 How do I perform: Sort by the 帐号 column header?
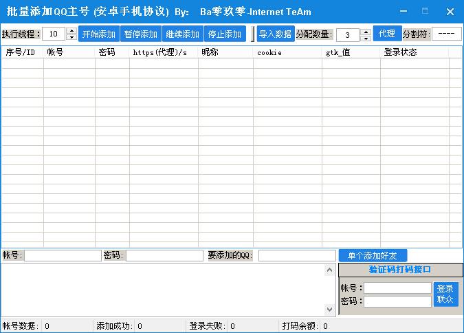coord(69,52)
